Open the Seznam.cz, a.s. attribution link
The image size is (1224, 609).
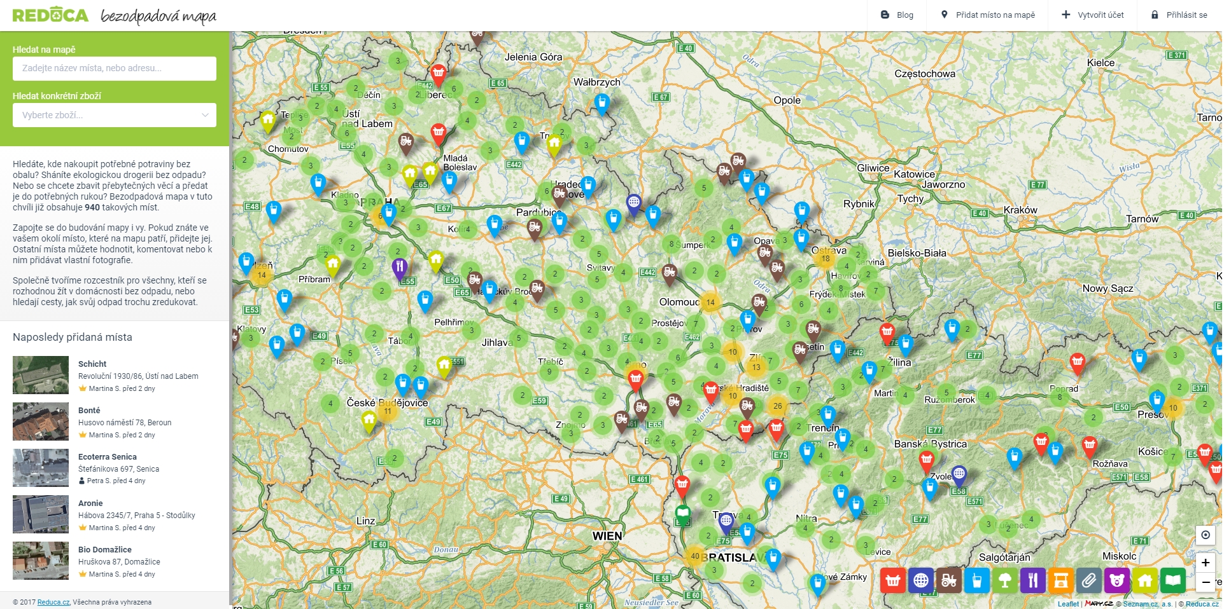[1147, 604]
